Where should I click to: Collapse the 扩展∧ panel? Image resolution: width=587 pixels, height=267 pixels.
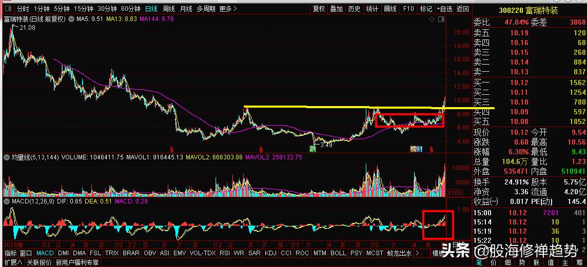13,262
